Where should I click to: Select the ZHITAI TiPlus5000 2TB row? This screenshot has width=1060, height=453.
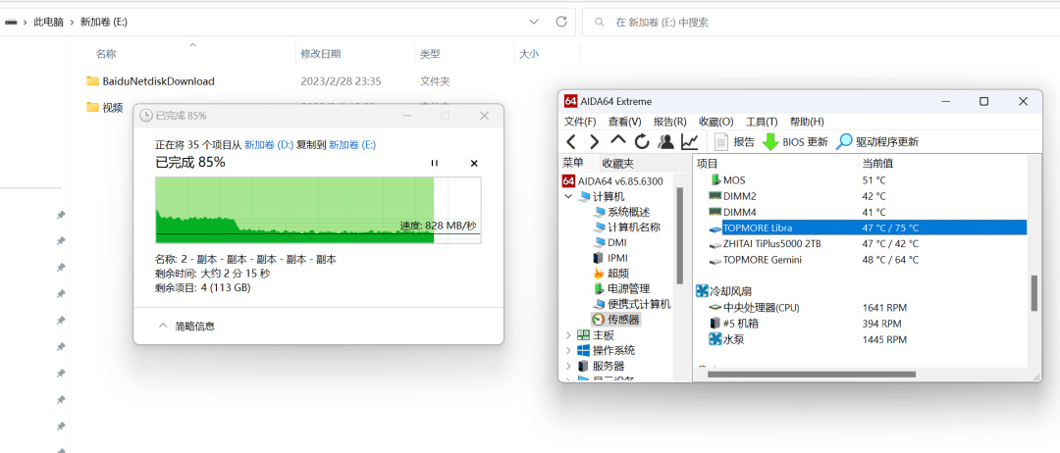click(x=860, y=243)
